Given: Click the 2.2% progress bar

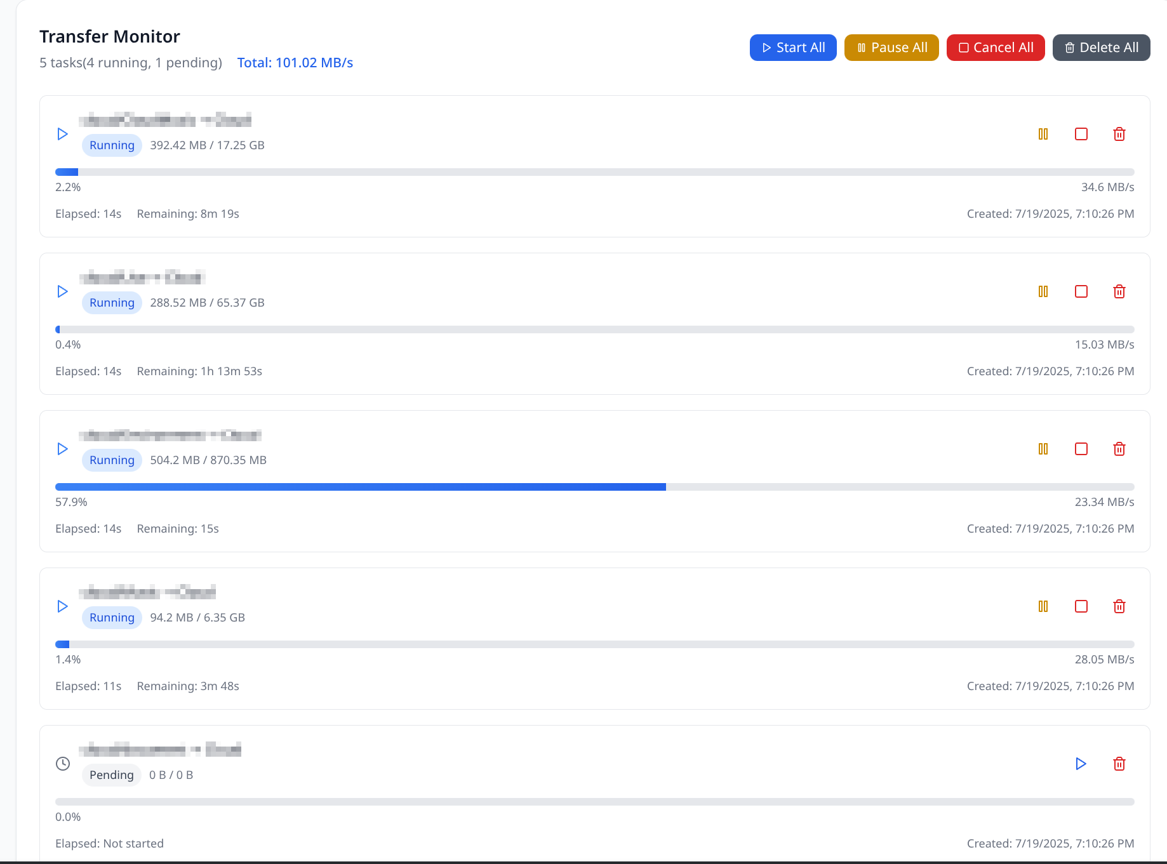Looking at the screenshot, I should coord(594,172).
